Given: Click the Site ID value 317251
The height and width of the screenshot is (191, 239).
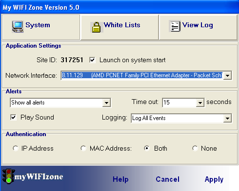Looking at the screenshot, I should pos(72,60).
